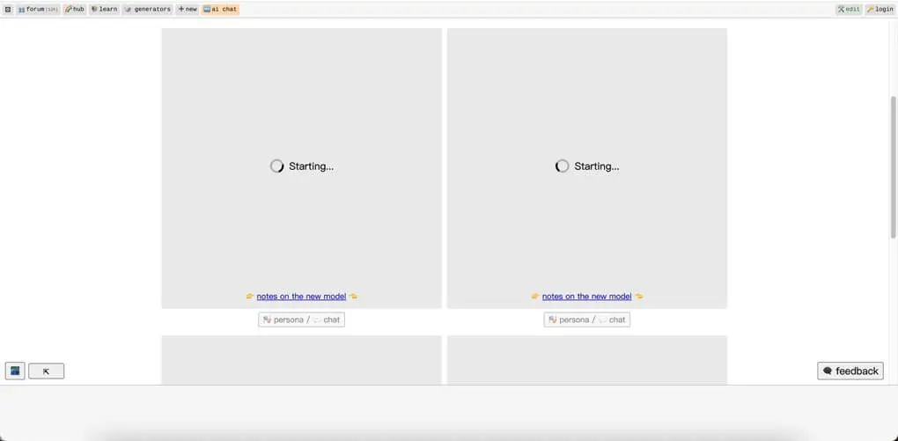Open left panel's notes on the new model link
This screenshot has width=898, height=441.
[x=301, y=296]
